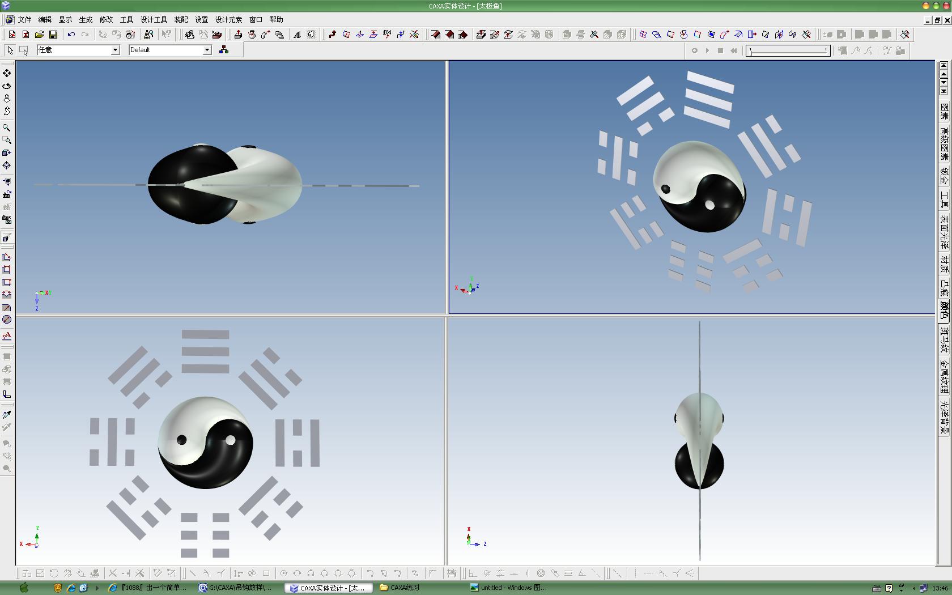Click the animation stop button
952x595 pixels.
720,50
